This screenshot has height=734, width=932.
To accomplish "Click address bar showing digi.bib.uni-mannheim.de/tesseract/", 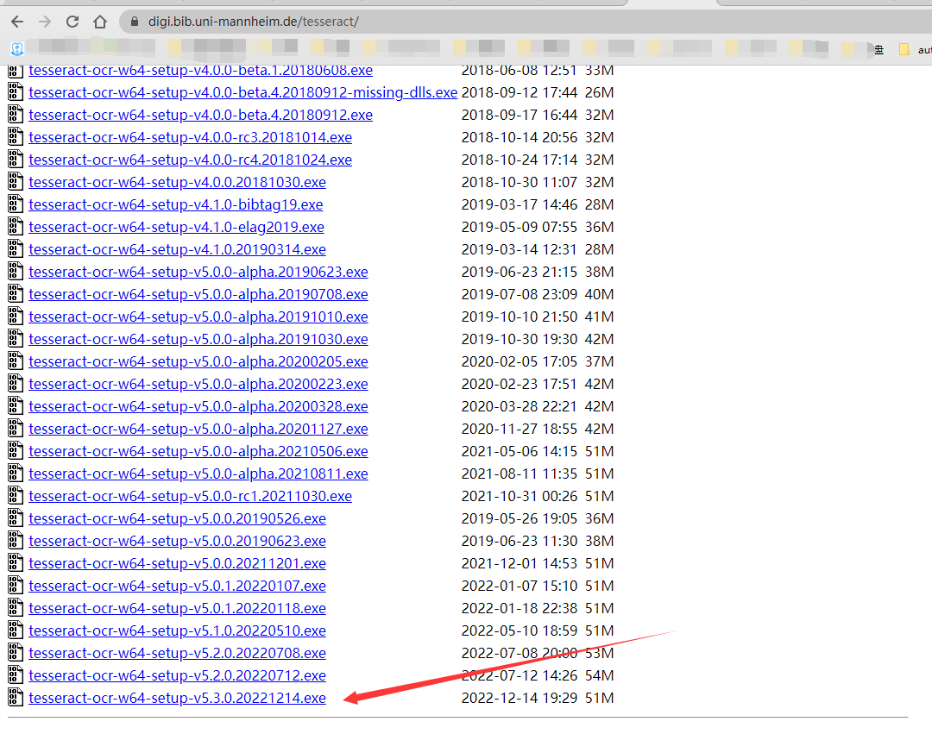I will (526, 22).
